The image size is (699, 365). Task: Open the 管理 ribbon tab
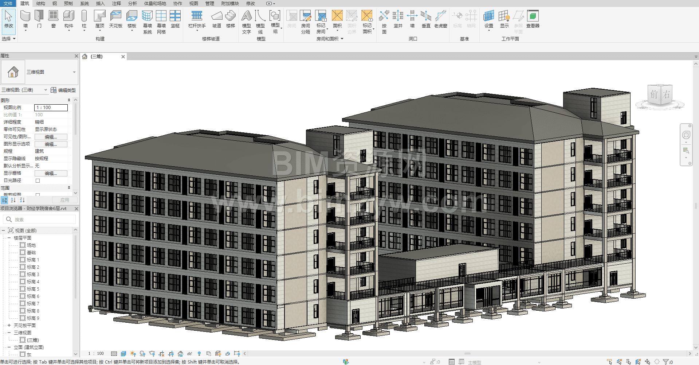point(210,3)
